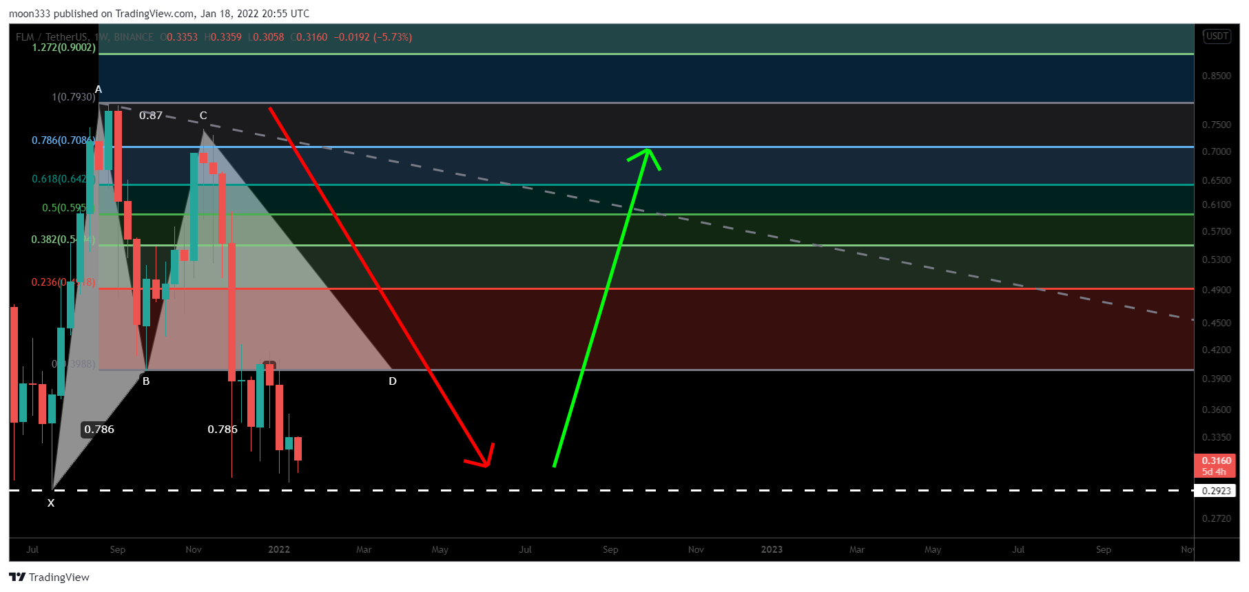
Task: Click the low value L0.3058 in legend
Action: point(266,37)
